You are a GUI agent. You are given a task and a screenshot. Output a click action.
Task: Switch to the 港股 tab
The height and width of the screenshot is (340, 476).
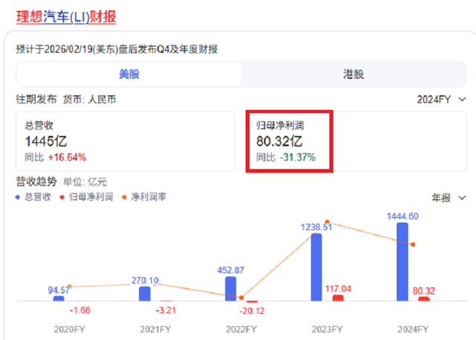(353, 74)
